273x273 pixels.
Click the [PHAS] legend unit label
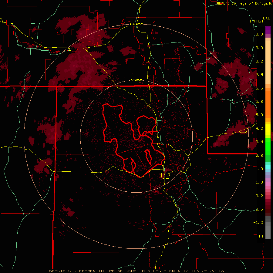pos(256,21)
